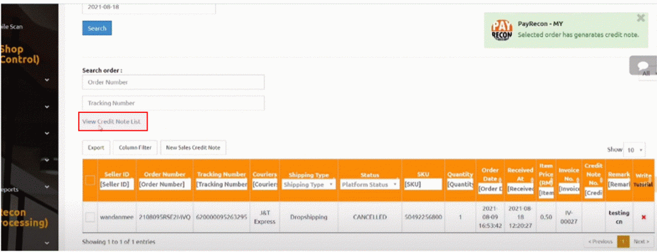
Task: Open the Shop Control sidebar section
Action: point(20,55)
